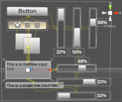The width and height of the screenshot is (122, 102).
Task: Select the blue Z-axis move handle
Action: (31, 69)
